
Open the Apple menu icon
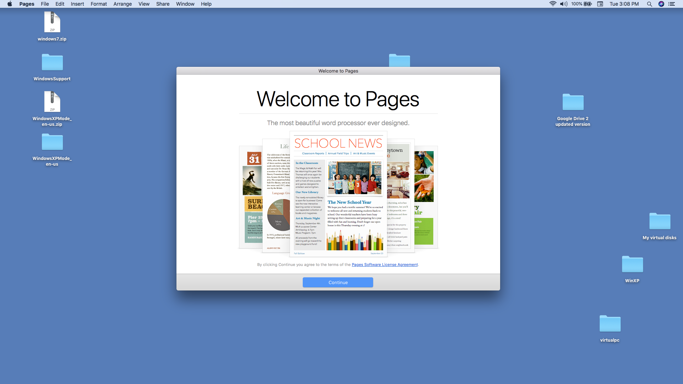coord(10,4)
